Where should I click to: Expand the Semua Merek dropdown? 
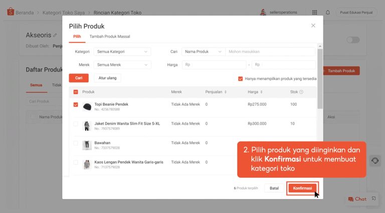(x=122, y=65)
